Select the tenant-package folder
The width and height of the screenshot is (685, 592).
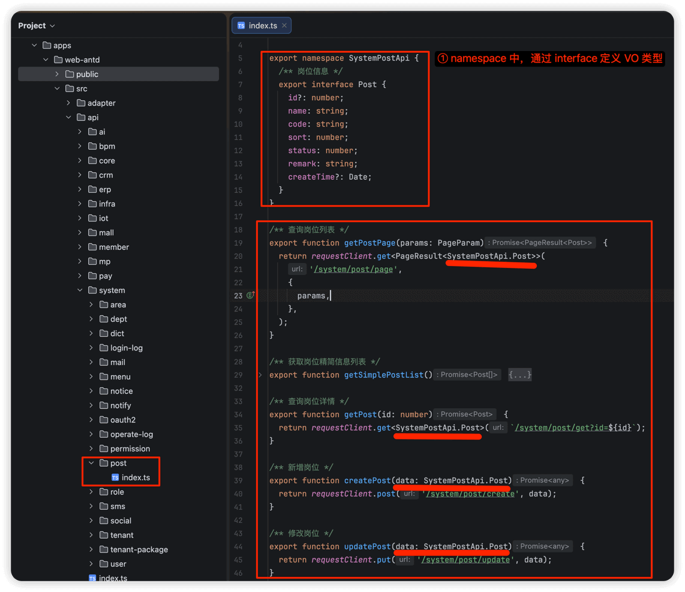tap(139, 549)
